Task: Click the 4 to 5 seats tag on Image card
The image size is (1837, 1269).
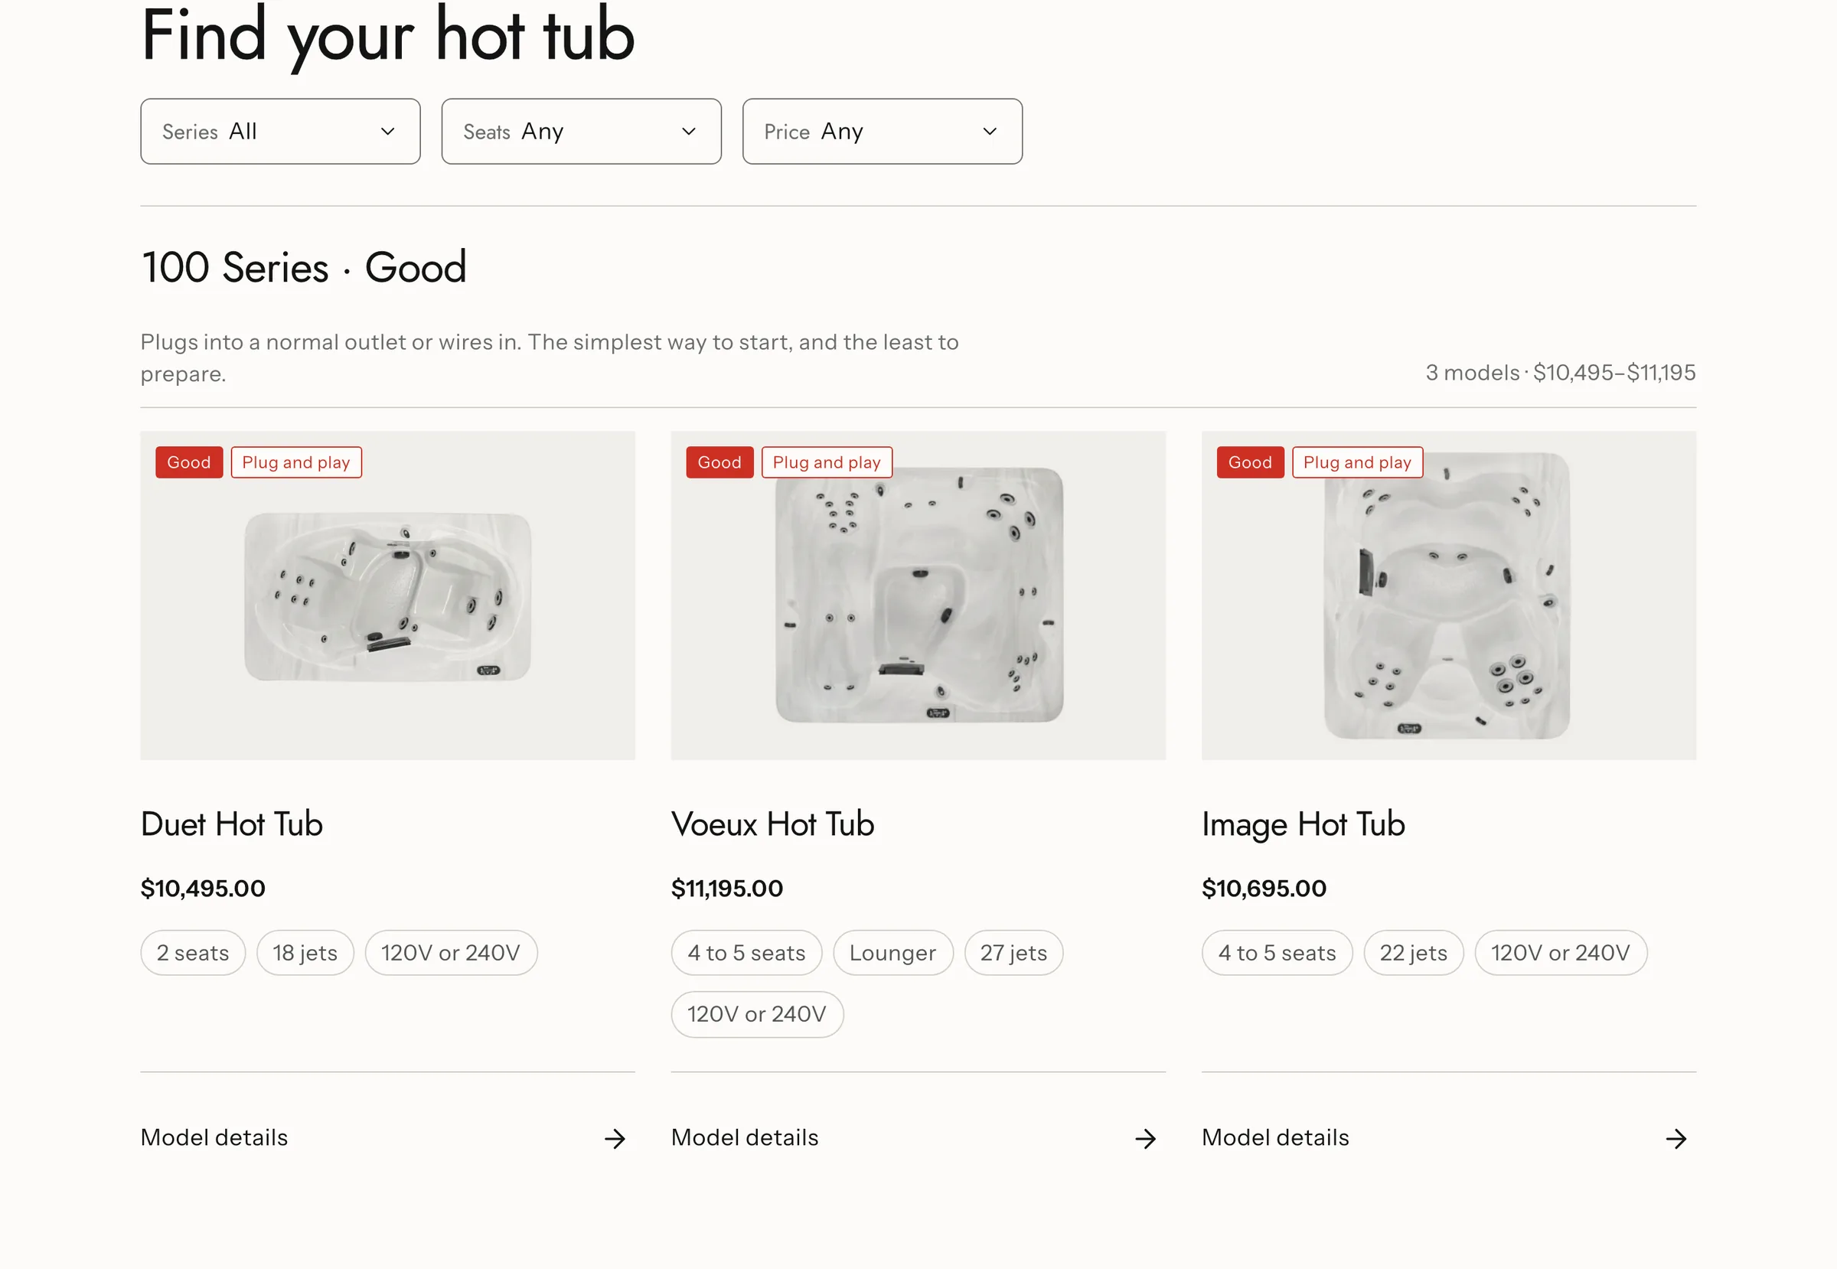Action: pyautogui.click(x=1277, y=953)
